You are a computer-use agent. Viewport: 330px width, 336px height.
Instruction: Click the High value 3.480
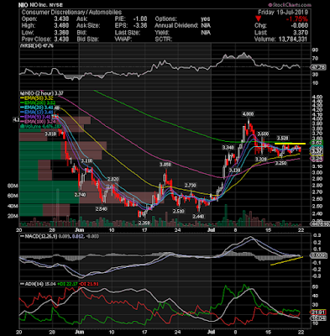tap(60, 26)
